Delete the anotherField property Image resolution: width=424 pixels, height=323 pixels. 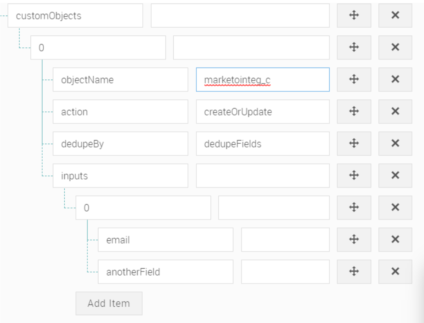395,272
